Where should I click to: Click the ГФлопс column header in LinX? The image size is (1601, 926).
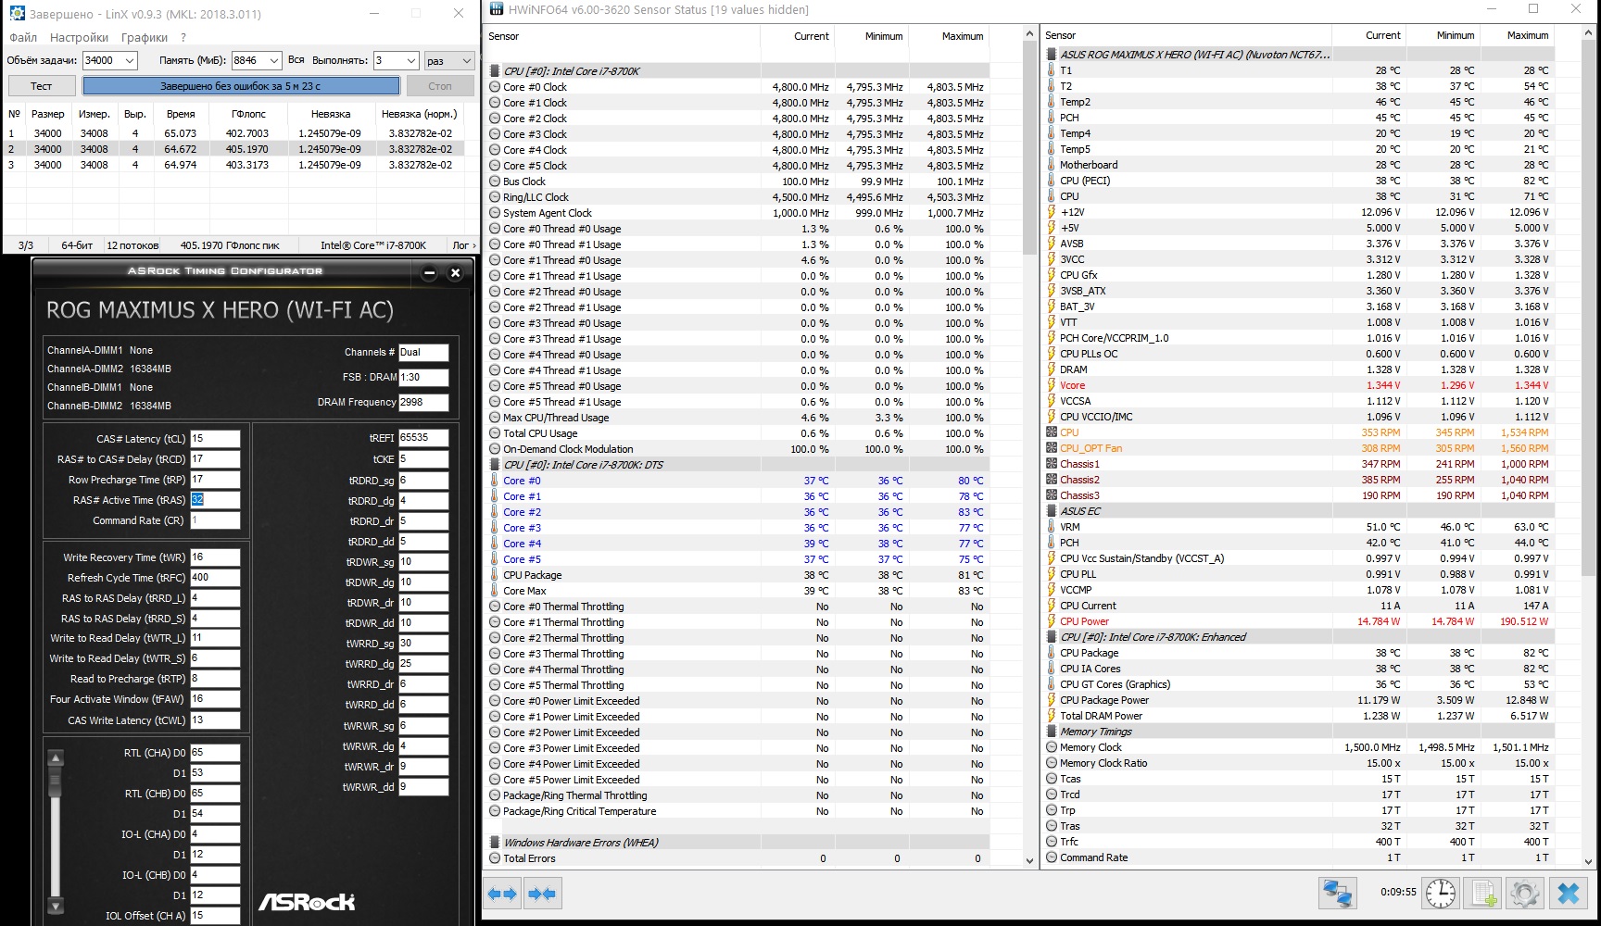[x=248, y=114]
